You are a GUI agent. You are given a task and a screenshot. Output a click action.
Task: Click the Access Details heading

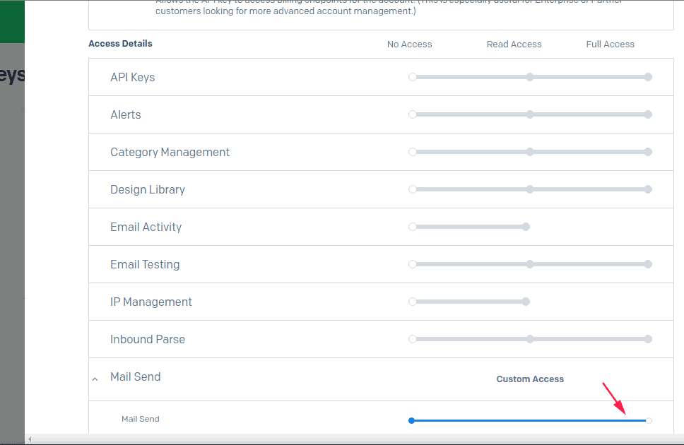[120, 44]
